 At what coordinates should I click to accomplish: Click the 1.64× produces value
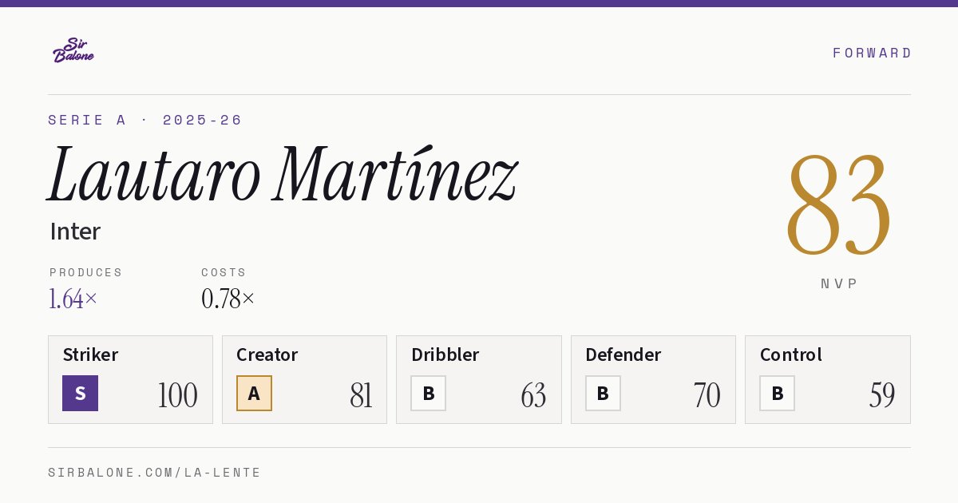point(73,299)
